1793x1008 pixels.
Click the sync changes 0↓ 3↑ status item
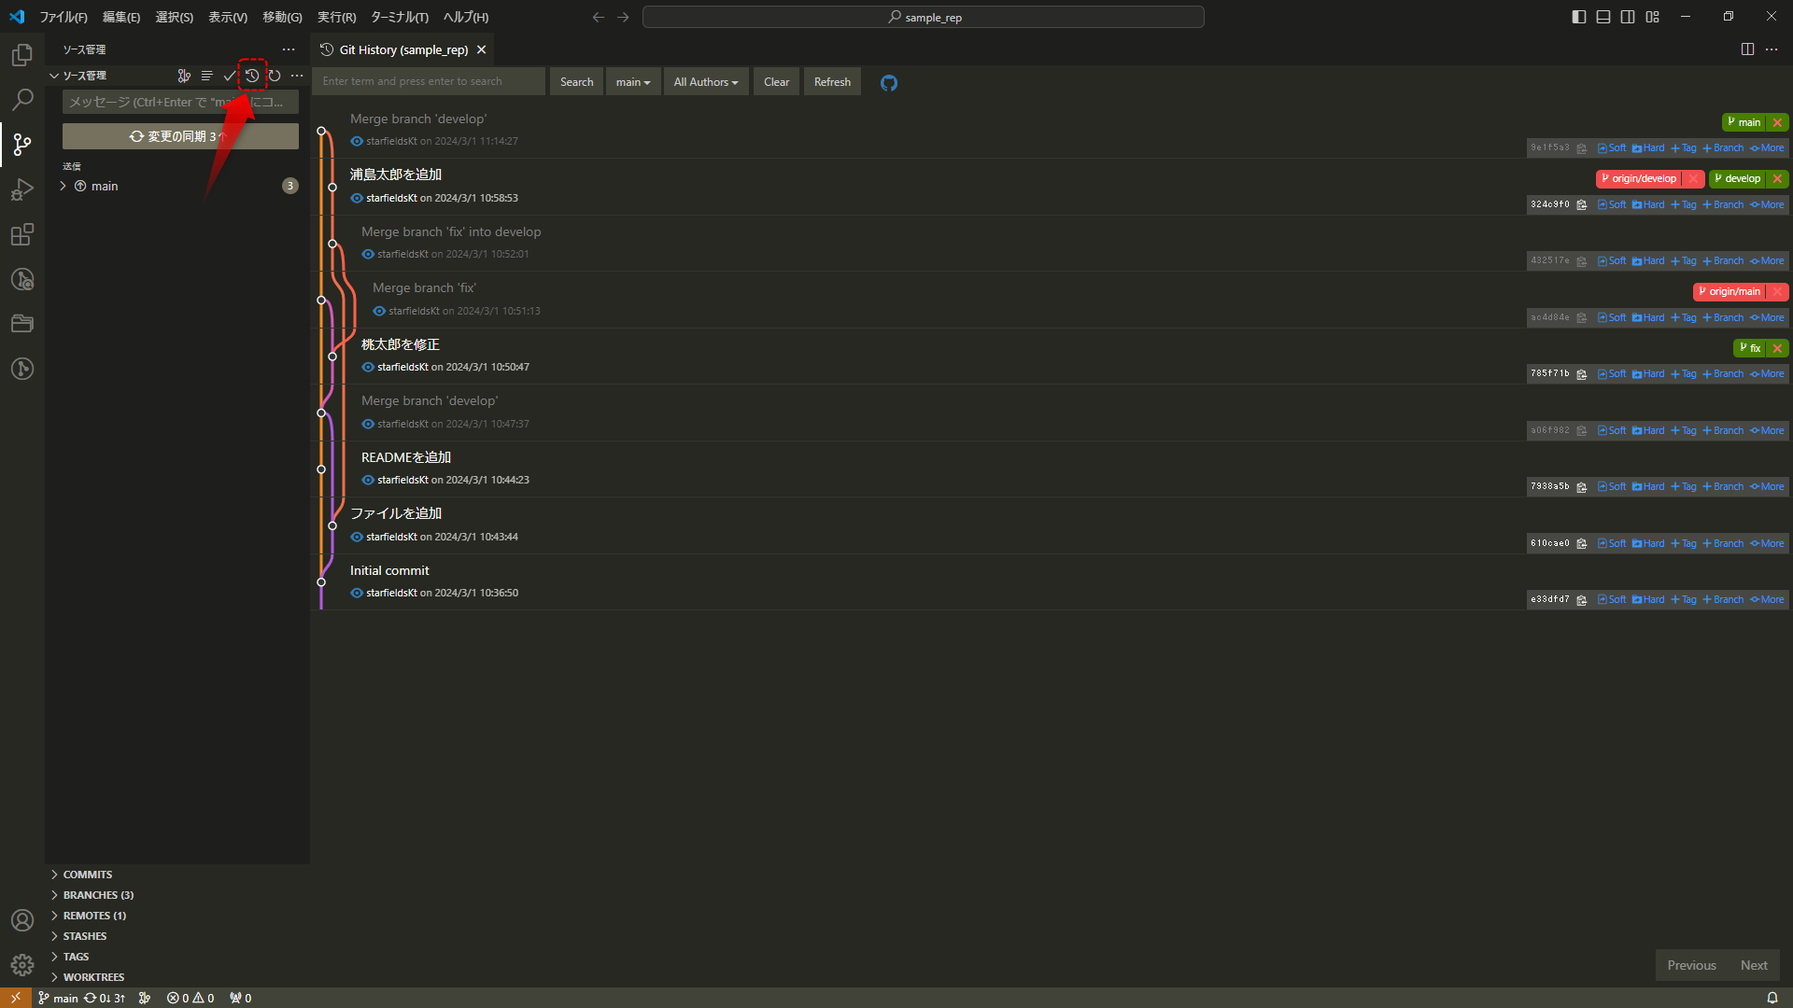click(x=105, y=998)
